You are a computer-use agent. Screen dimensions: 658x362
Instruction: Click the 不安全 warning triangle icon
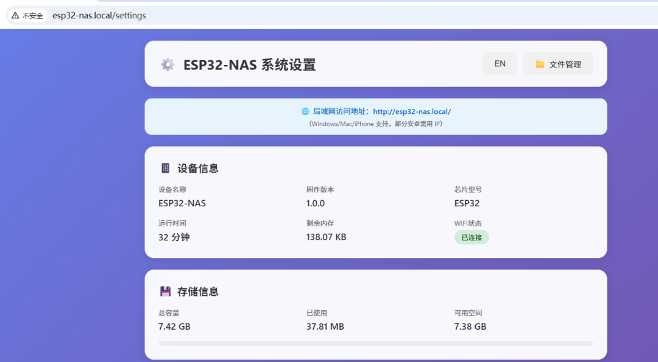tap(16, 15)
